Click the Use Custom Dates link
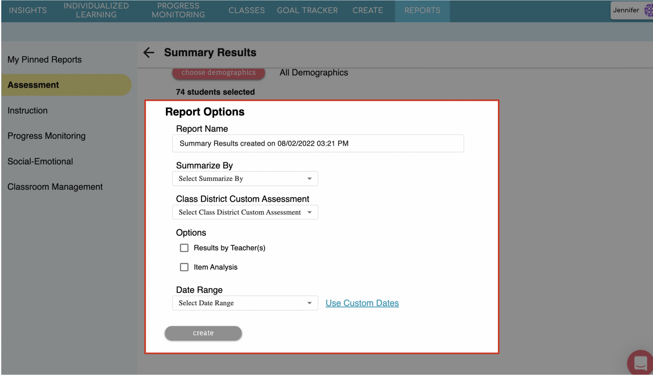The width and height of the screenshot is (653, 375). coord(362,303)
